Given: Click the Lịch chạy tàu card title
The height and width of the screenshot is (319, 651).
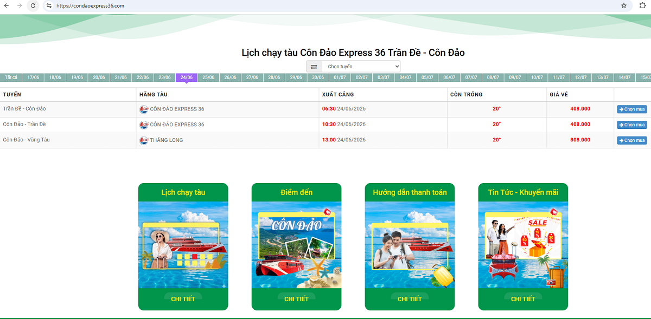Looking at the screenshot, I should pyautogui.click(x=183, y=192).
